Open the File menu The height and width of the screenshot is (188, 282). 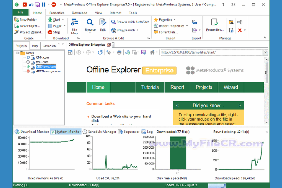pos(20,12)
